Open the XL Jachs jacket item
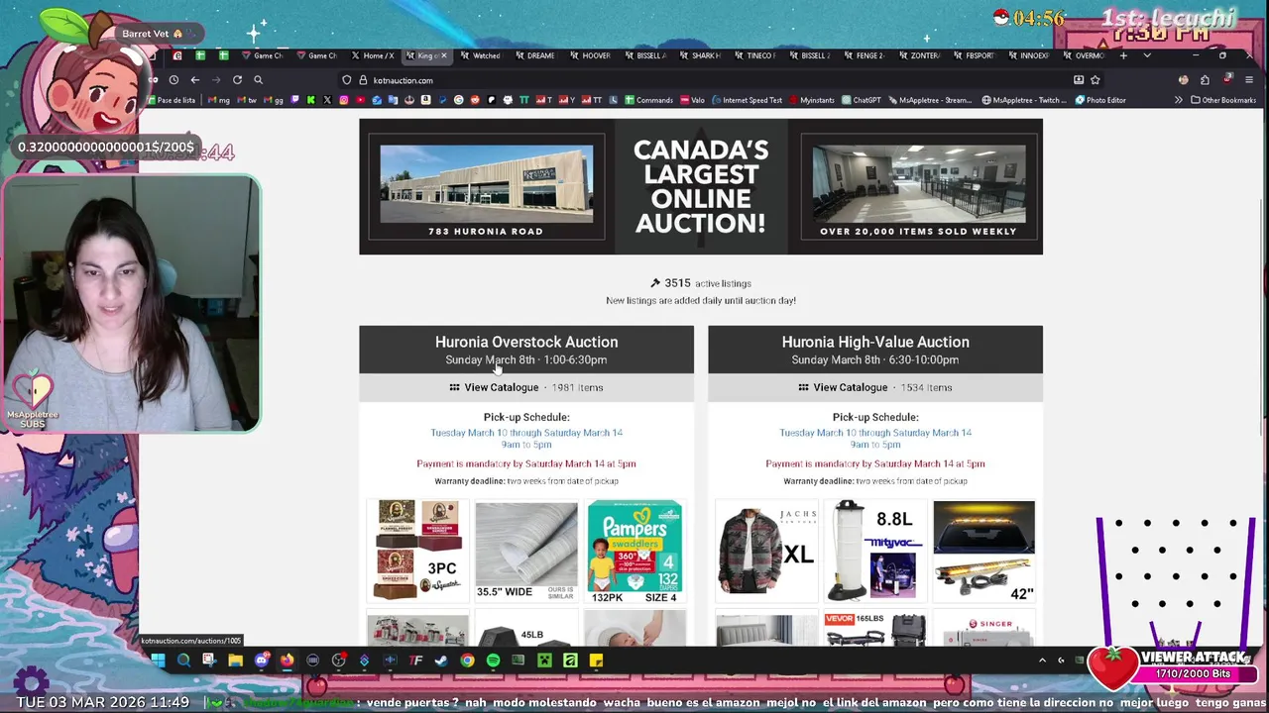Screen dimensions: 1269x713 click(766, 552)
